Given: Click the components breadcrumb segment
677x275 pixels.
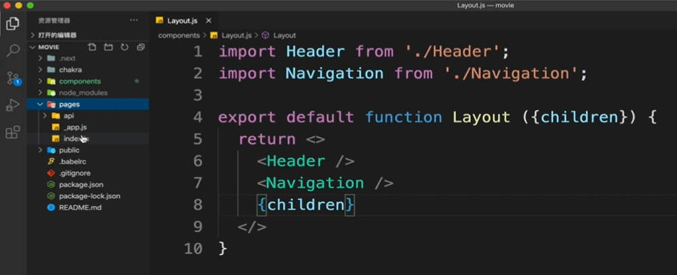Looking at the screenshot, I should point(179,36).
